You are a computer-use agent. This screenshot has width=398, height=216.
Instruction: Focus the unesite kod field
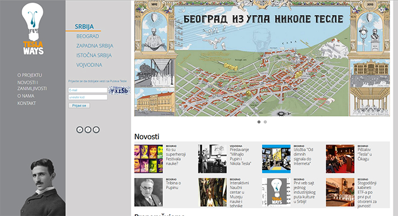[x=88, y=97]
